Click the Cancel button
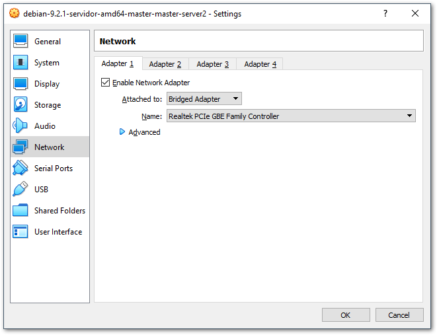This screenshot has width=437, height=335. pyautogui.click(x=399, y=315)
